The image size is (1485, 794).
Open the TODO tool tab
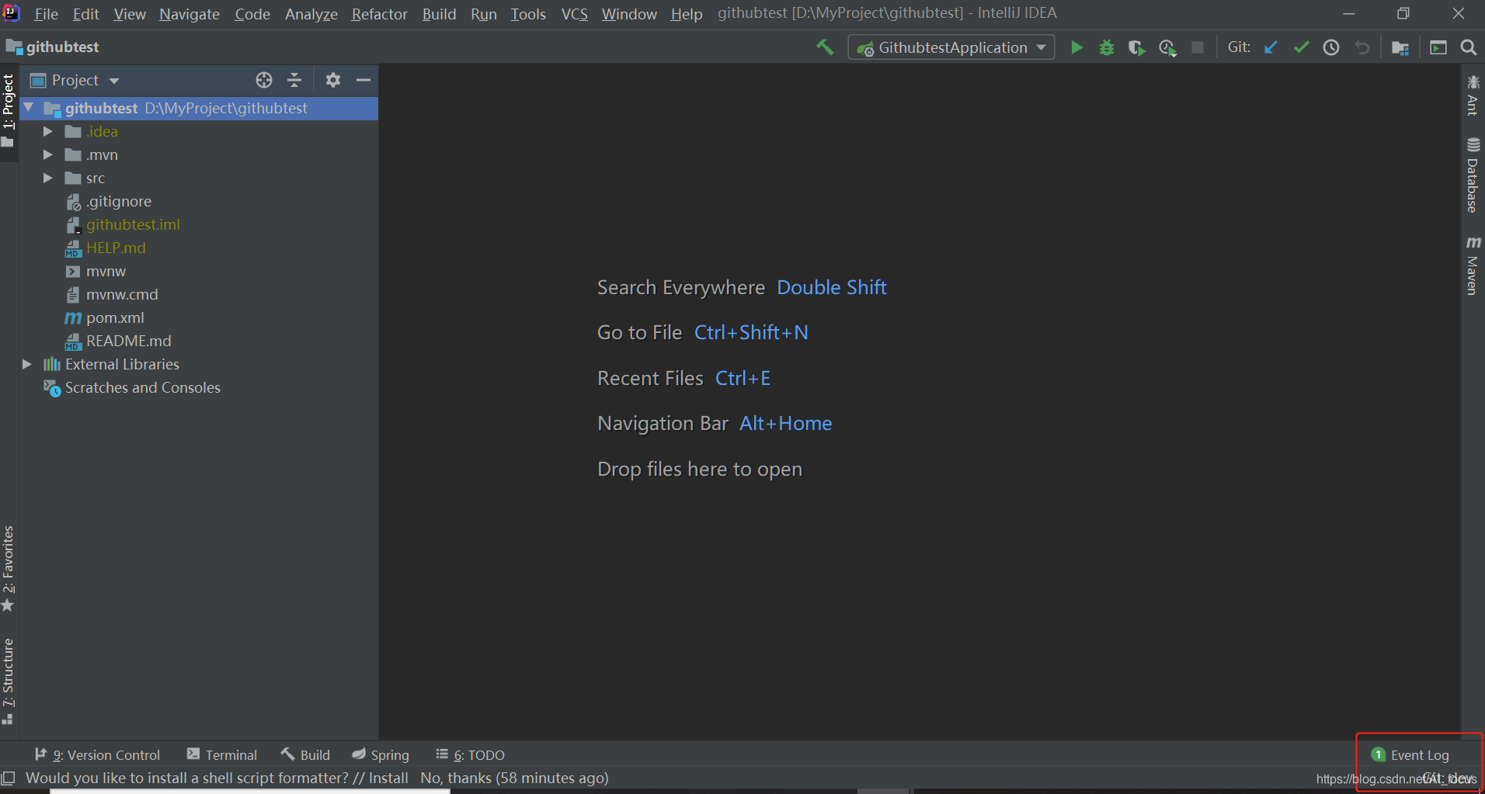click(471, 754)
